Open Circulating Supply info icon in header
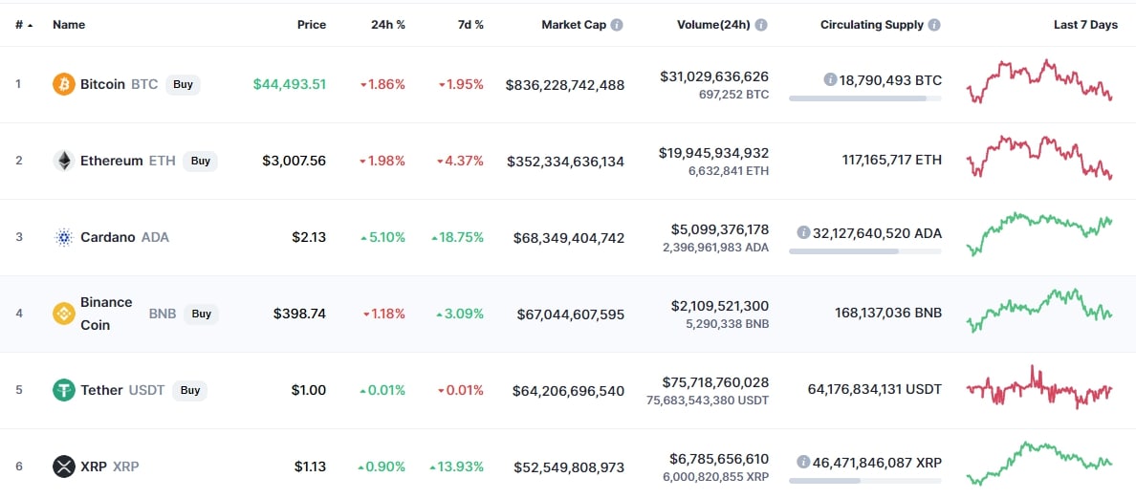Image resolution: width=1136 pixels, height=499 pixels. (934, 25)
